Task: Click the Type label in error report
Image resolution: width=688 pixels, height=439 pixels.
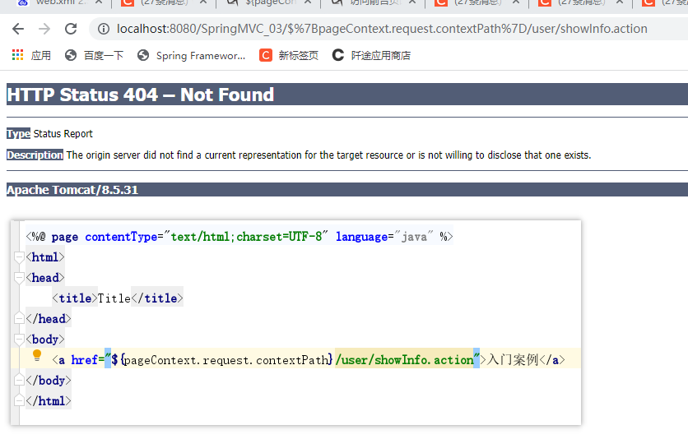Action: point(18,134)
